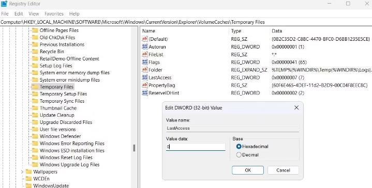Click the System error memory dump files folder icon
This screenshot has width=372, height=188.
coord(35,73)
